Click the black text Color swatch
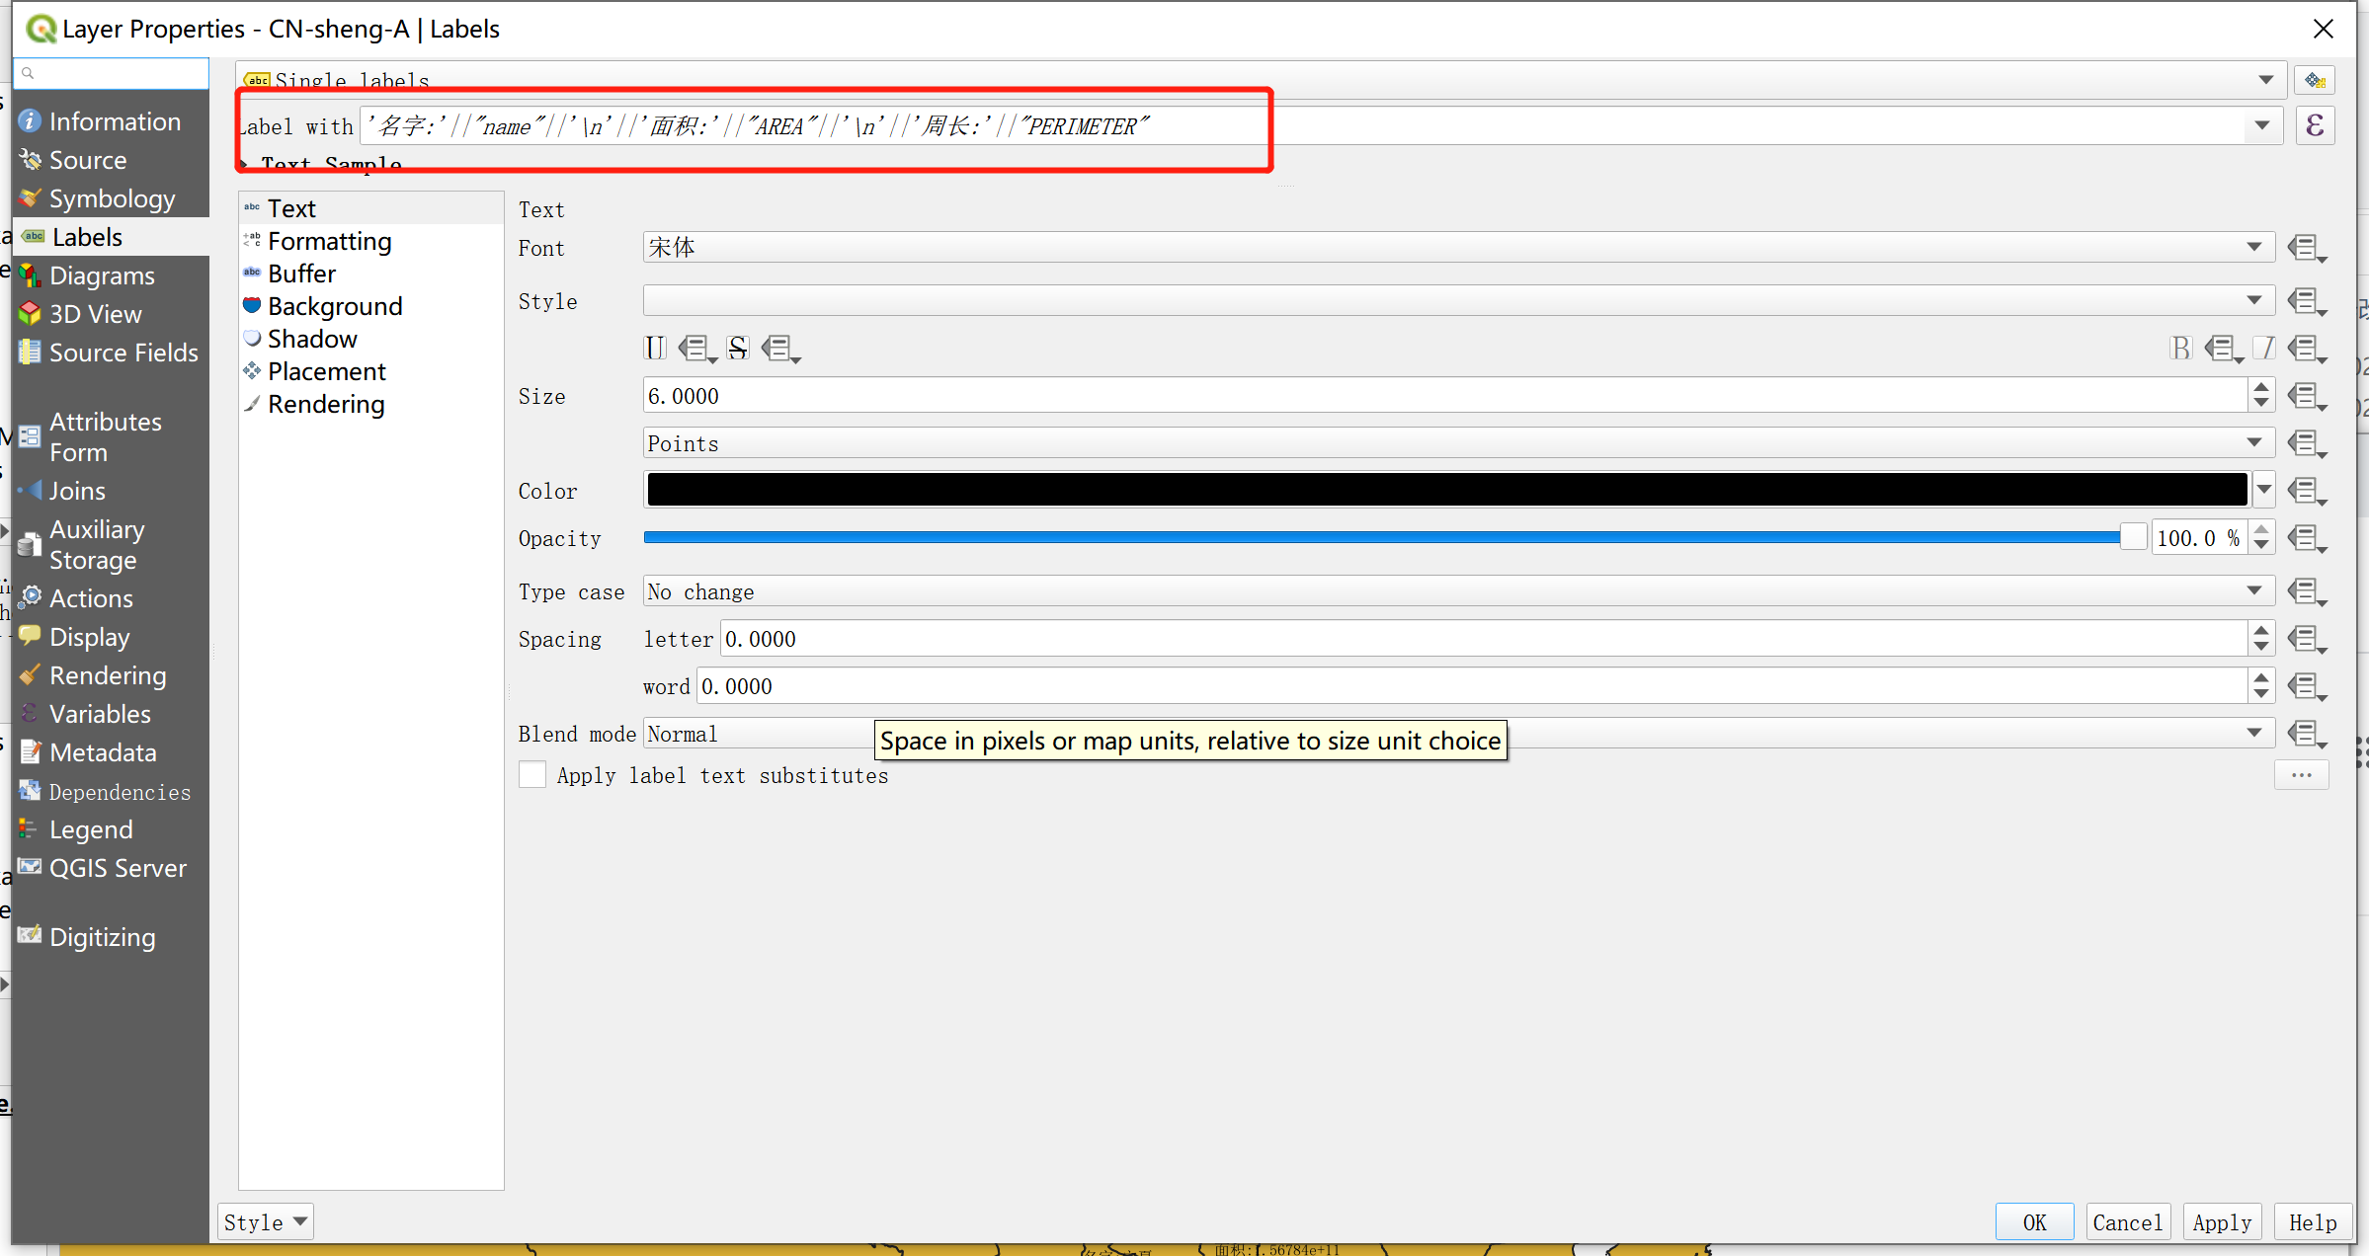This screenshot has height=1256, width=2369. [1445, 491]
